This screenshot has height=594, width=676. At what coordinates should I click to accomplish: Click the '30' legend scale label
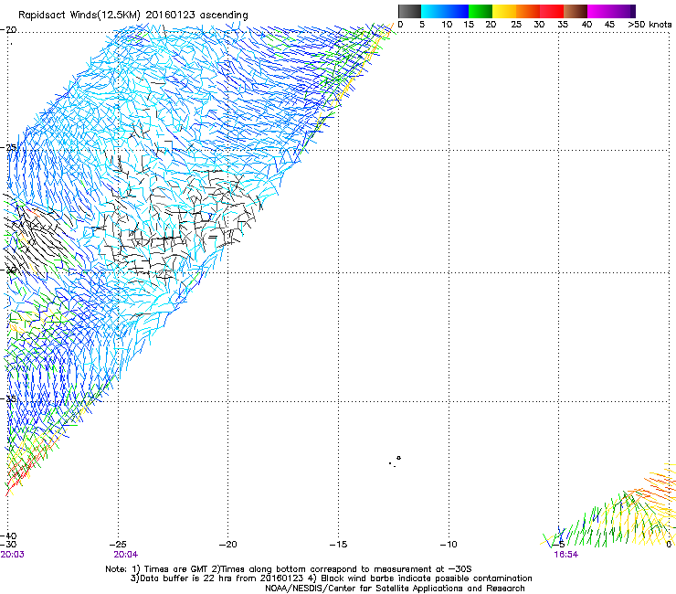pos(539,25)
